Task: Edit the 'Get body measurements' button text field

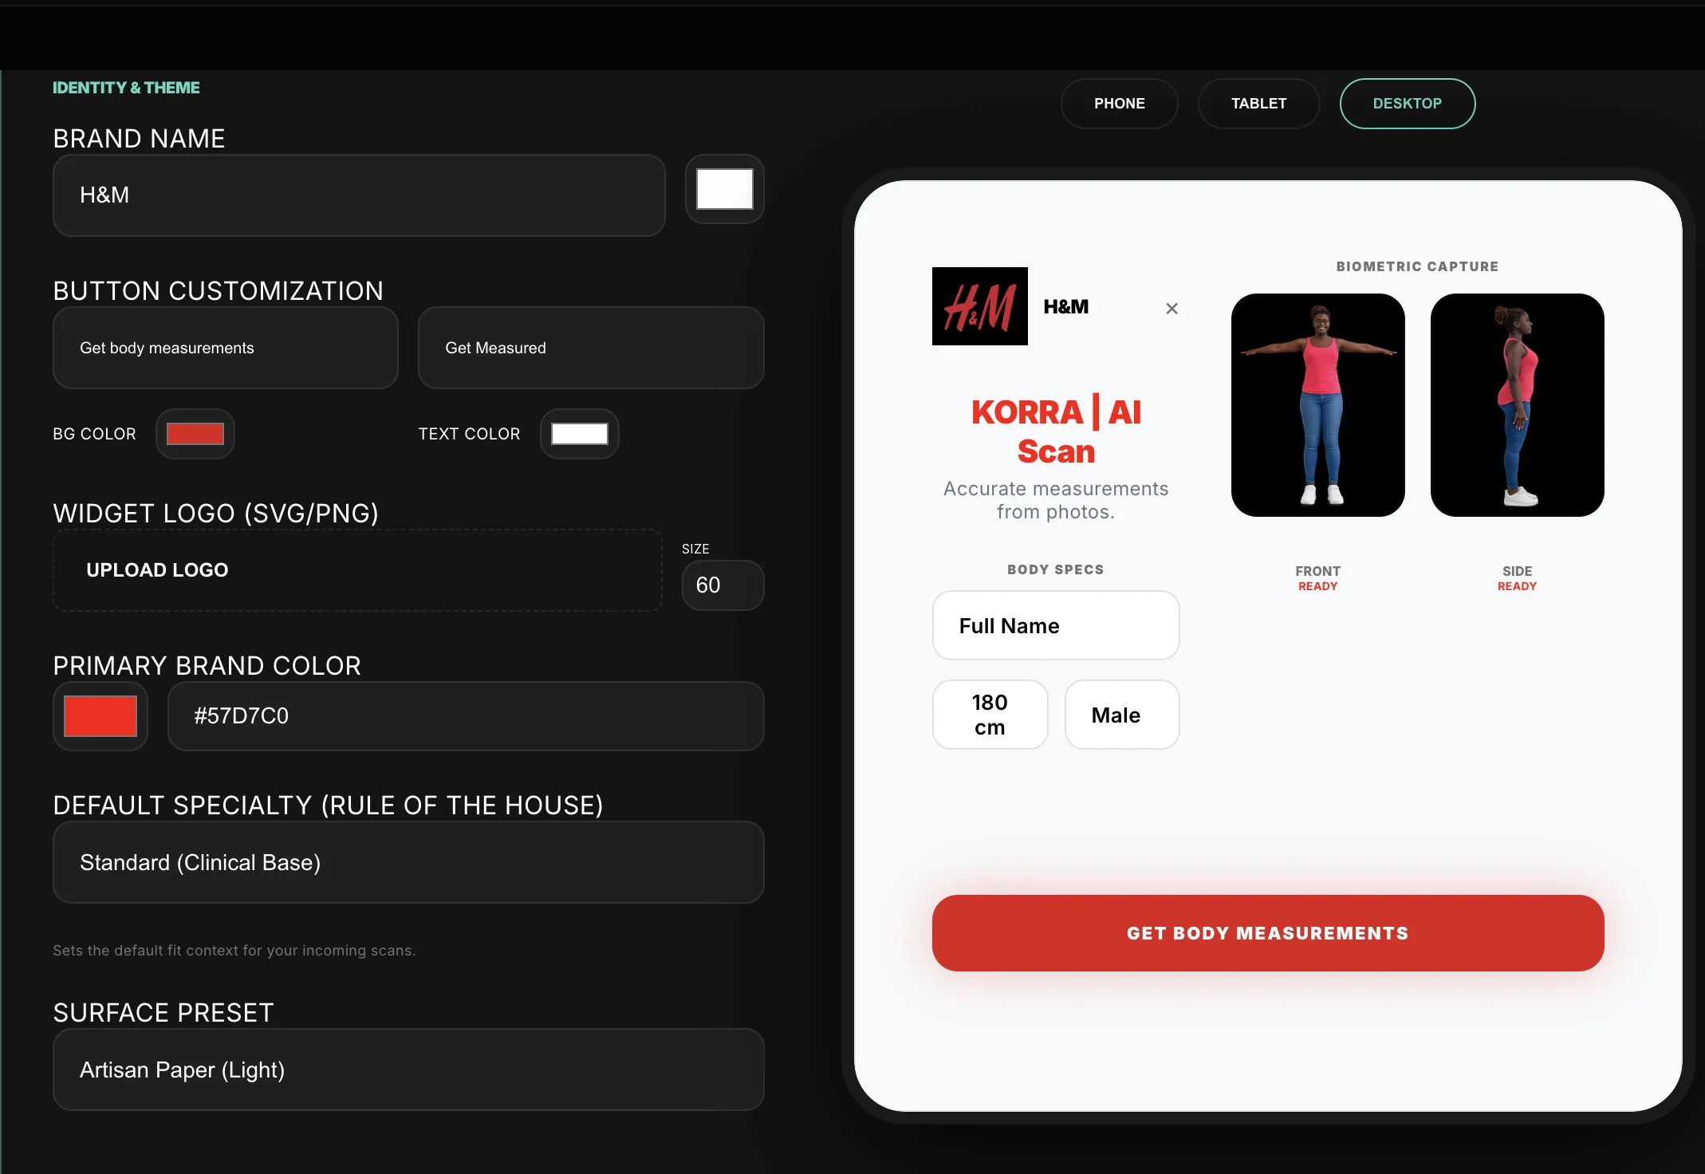Action: (x=226, y=348)
